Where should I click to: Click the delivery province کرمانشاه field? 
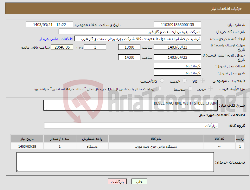(177, 66)
